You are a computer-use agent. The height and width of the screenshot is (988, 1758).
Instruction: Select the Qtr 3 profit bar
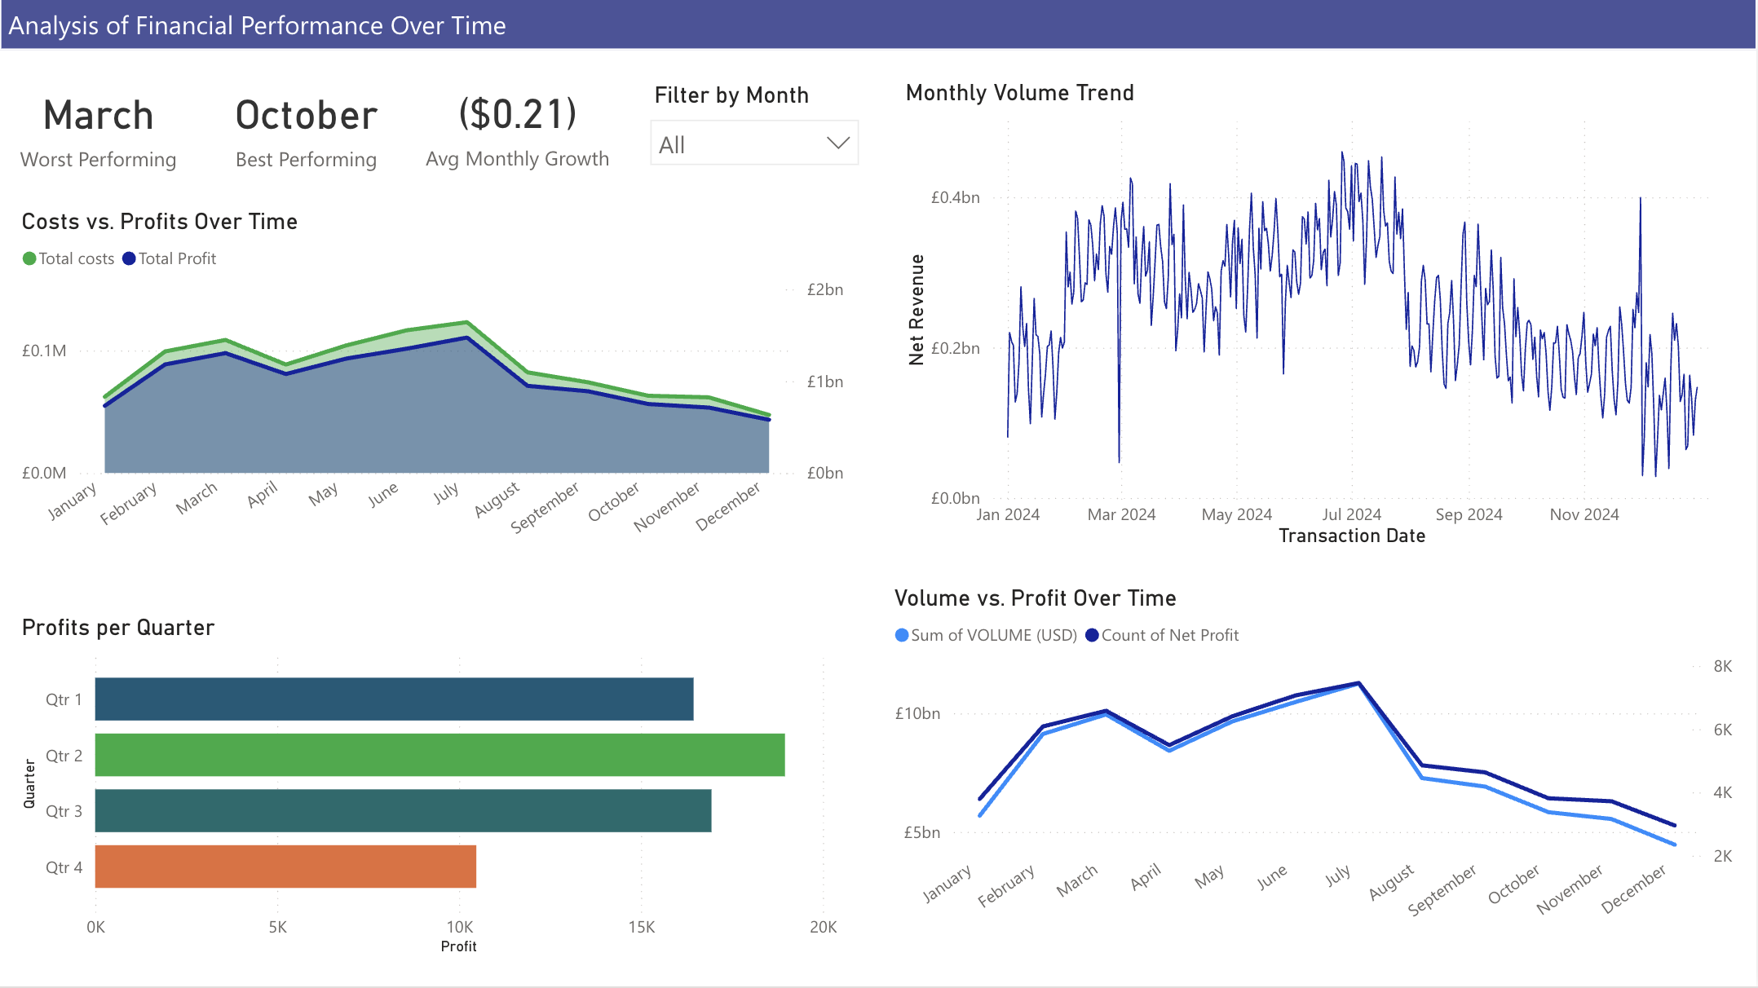point(403,810)
